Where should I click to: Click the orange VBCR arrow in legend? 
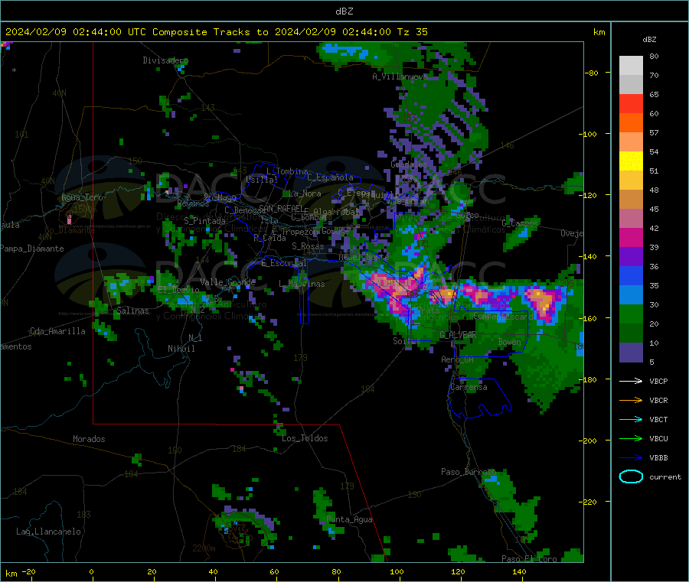tap(631, 400)
